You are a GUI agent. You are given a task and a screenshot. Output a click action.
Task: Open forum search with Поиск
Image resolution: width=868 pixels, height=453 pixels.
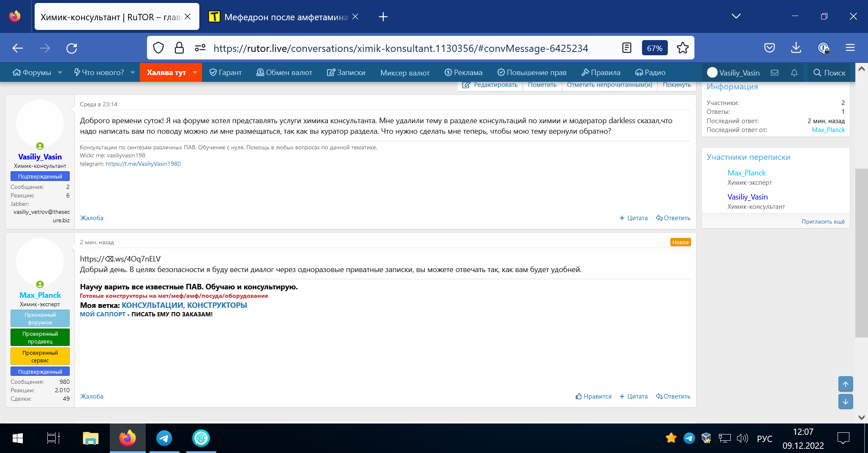830,73
